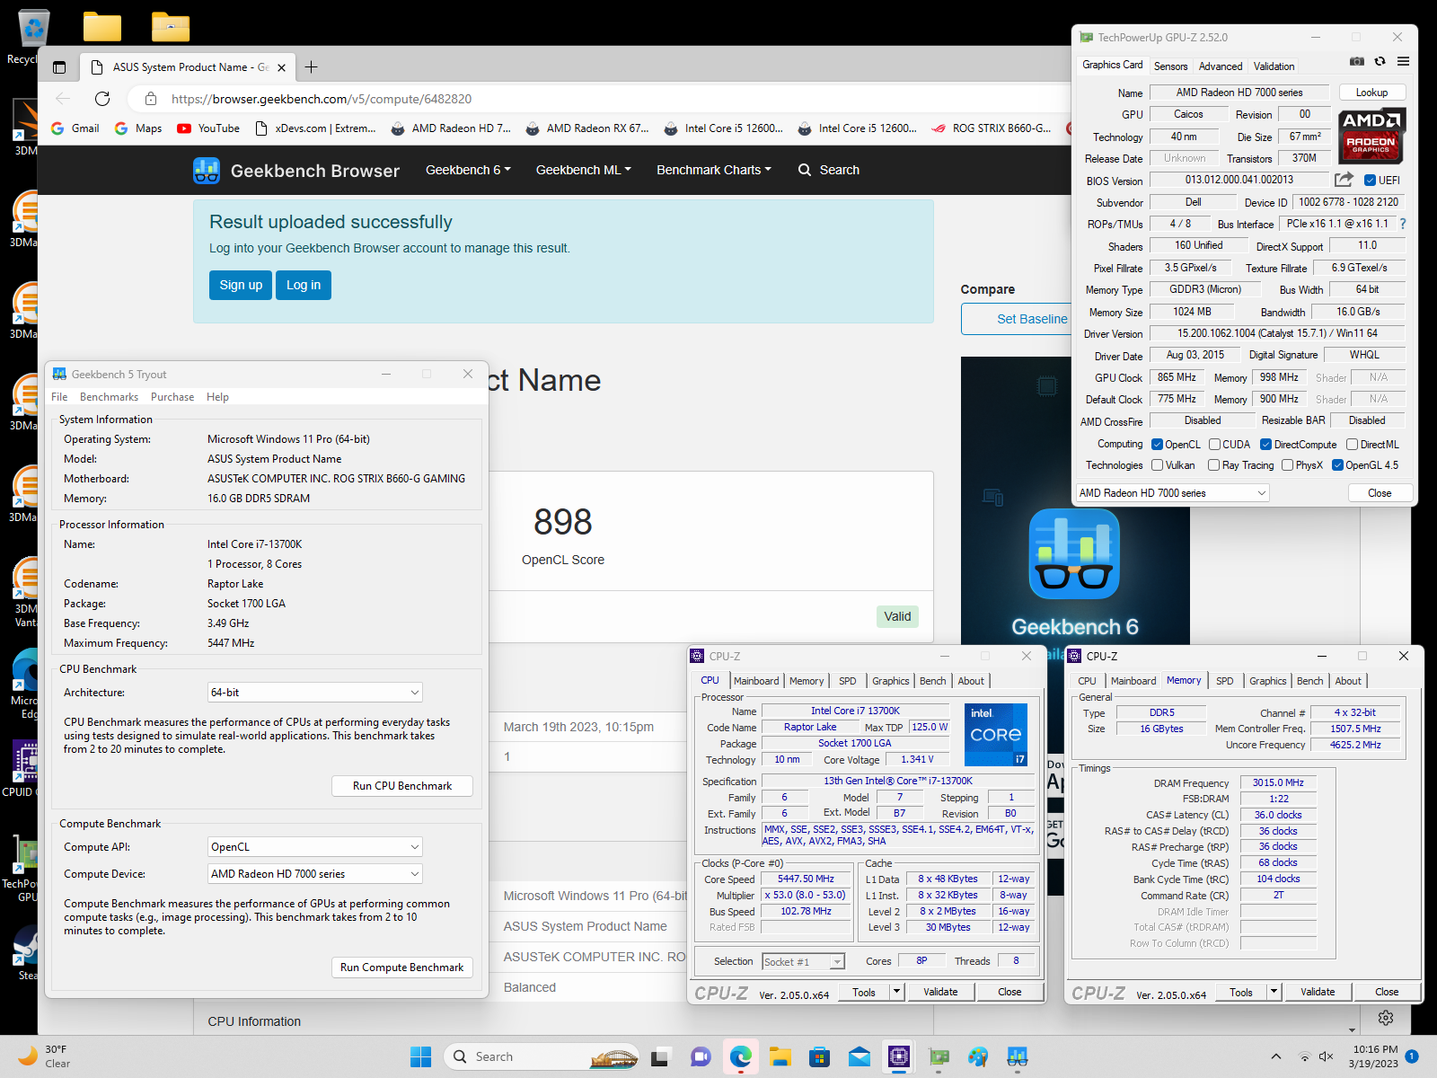
Task: Open the Architecture 64-bit dropdown
Action: (315, 693)
